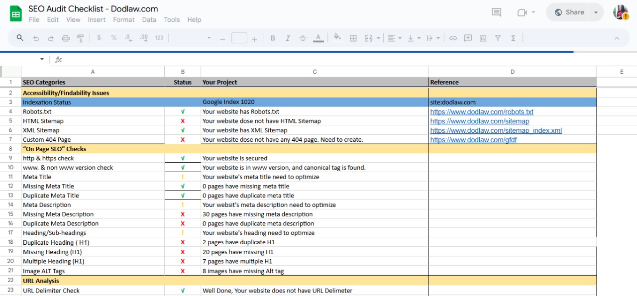
Task: Open the Insert menu
Action: point(97,20)
